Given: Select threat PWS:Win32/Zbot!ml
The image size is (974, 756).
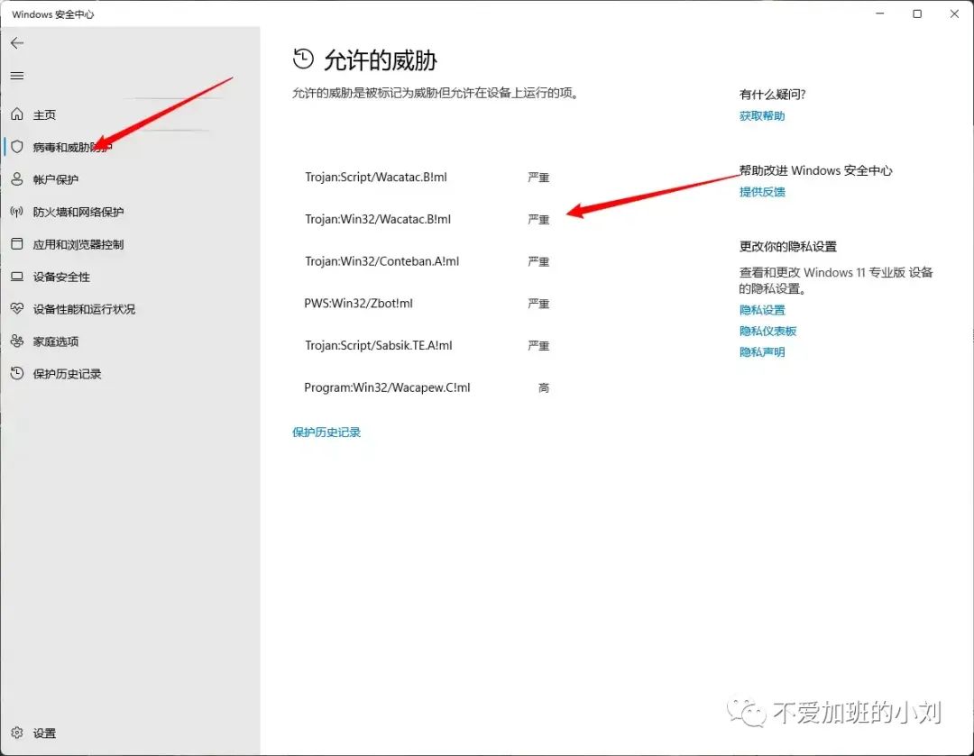Looking at the screenshot, I should tap(358, 304).
